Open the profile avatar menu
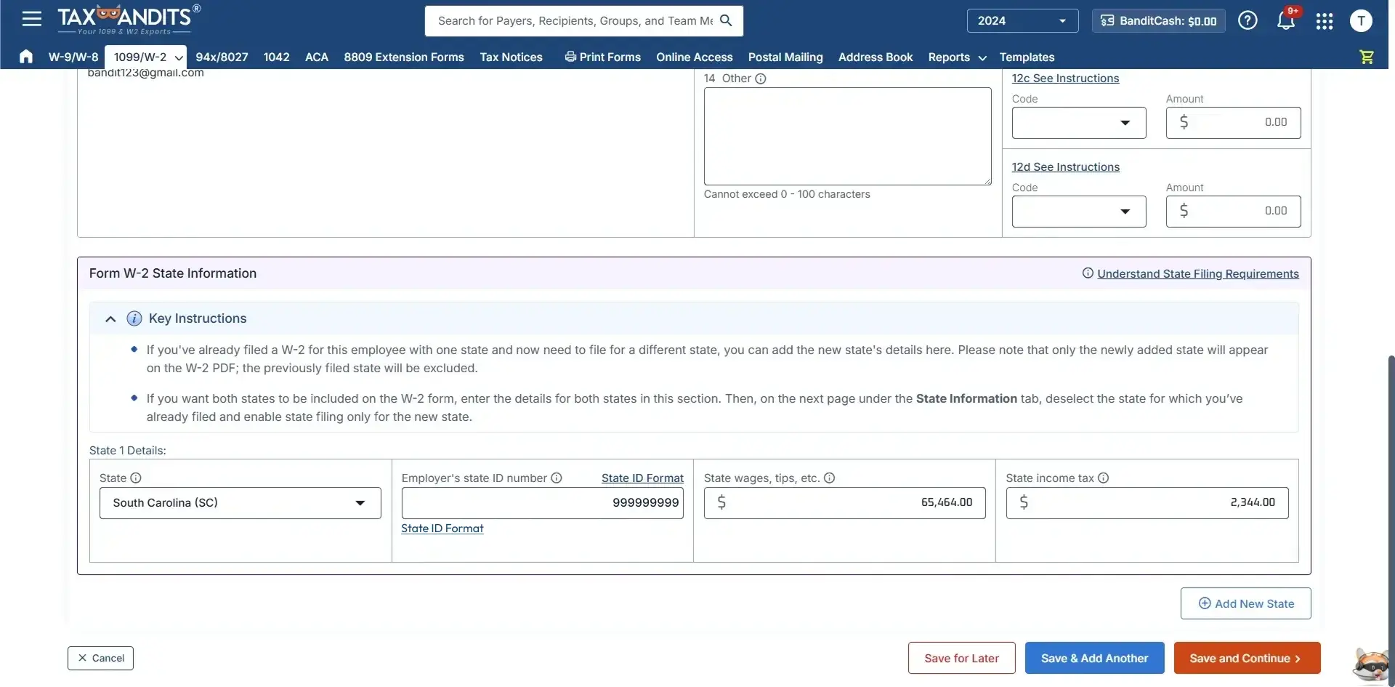This screenshot has width=1395, height=687. click(1361, 20)
